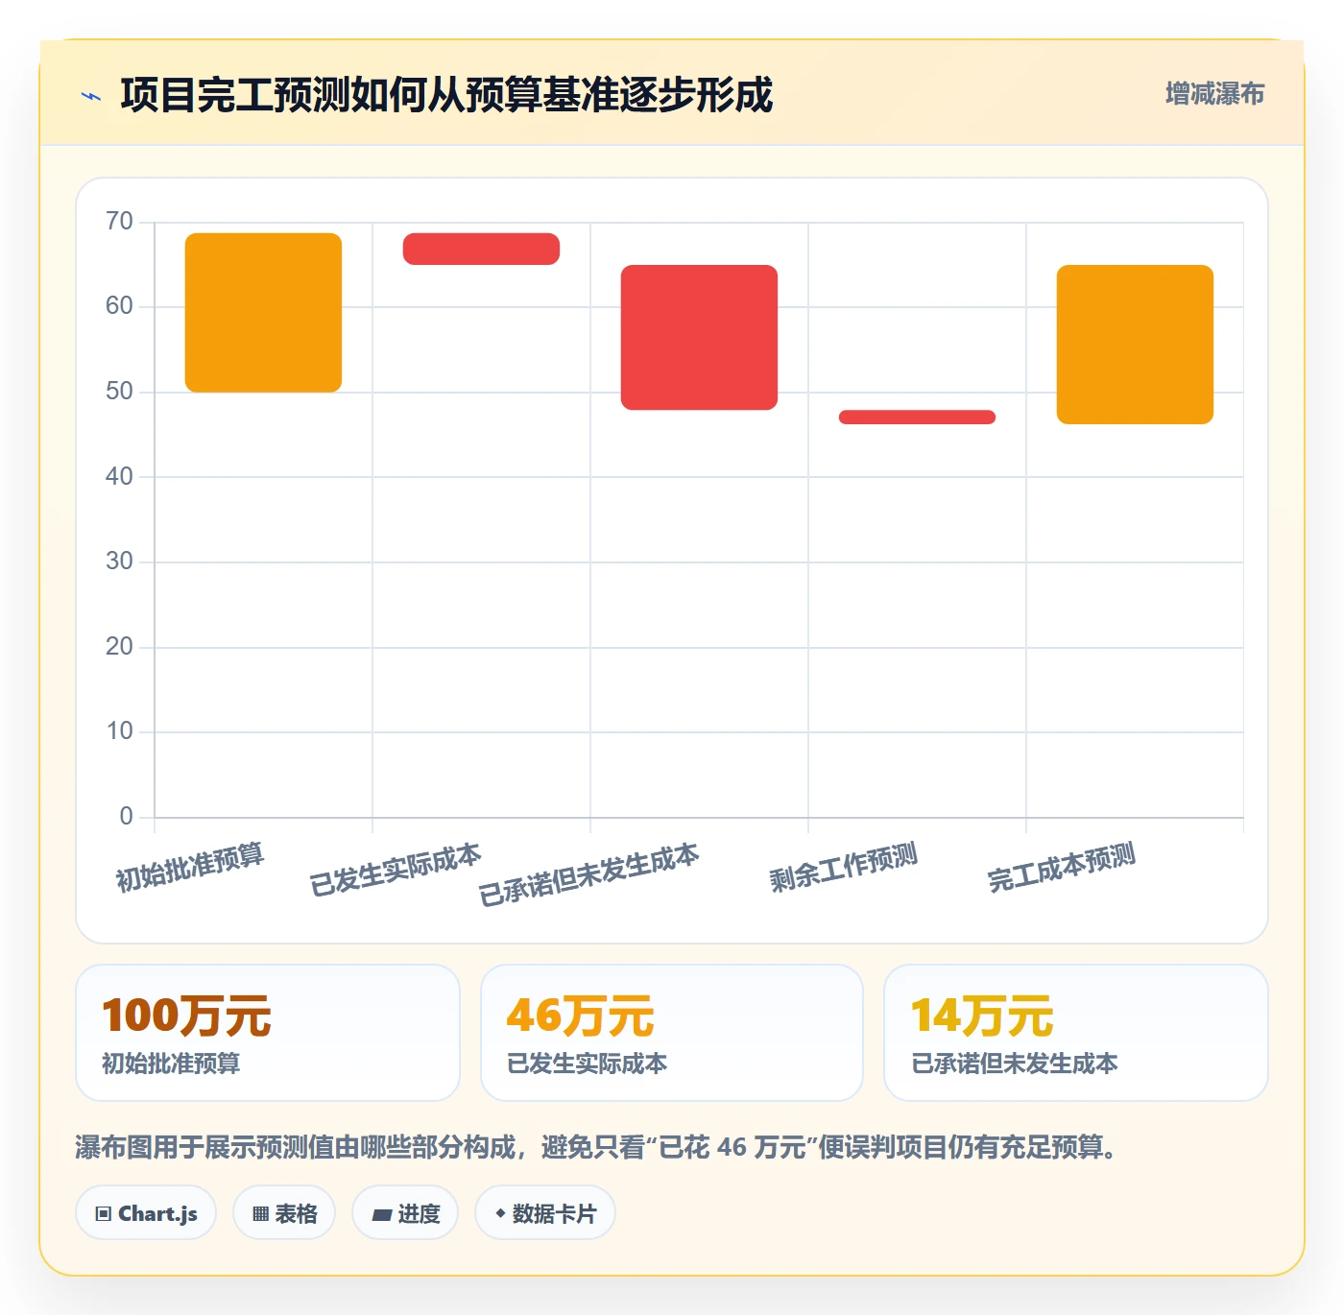Viewport: 1344px width, 1315px height.
Task: Click the diamond icon in 数据卡片 tag
Action: (500, 1213)
